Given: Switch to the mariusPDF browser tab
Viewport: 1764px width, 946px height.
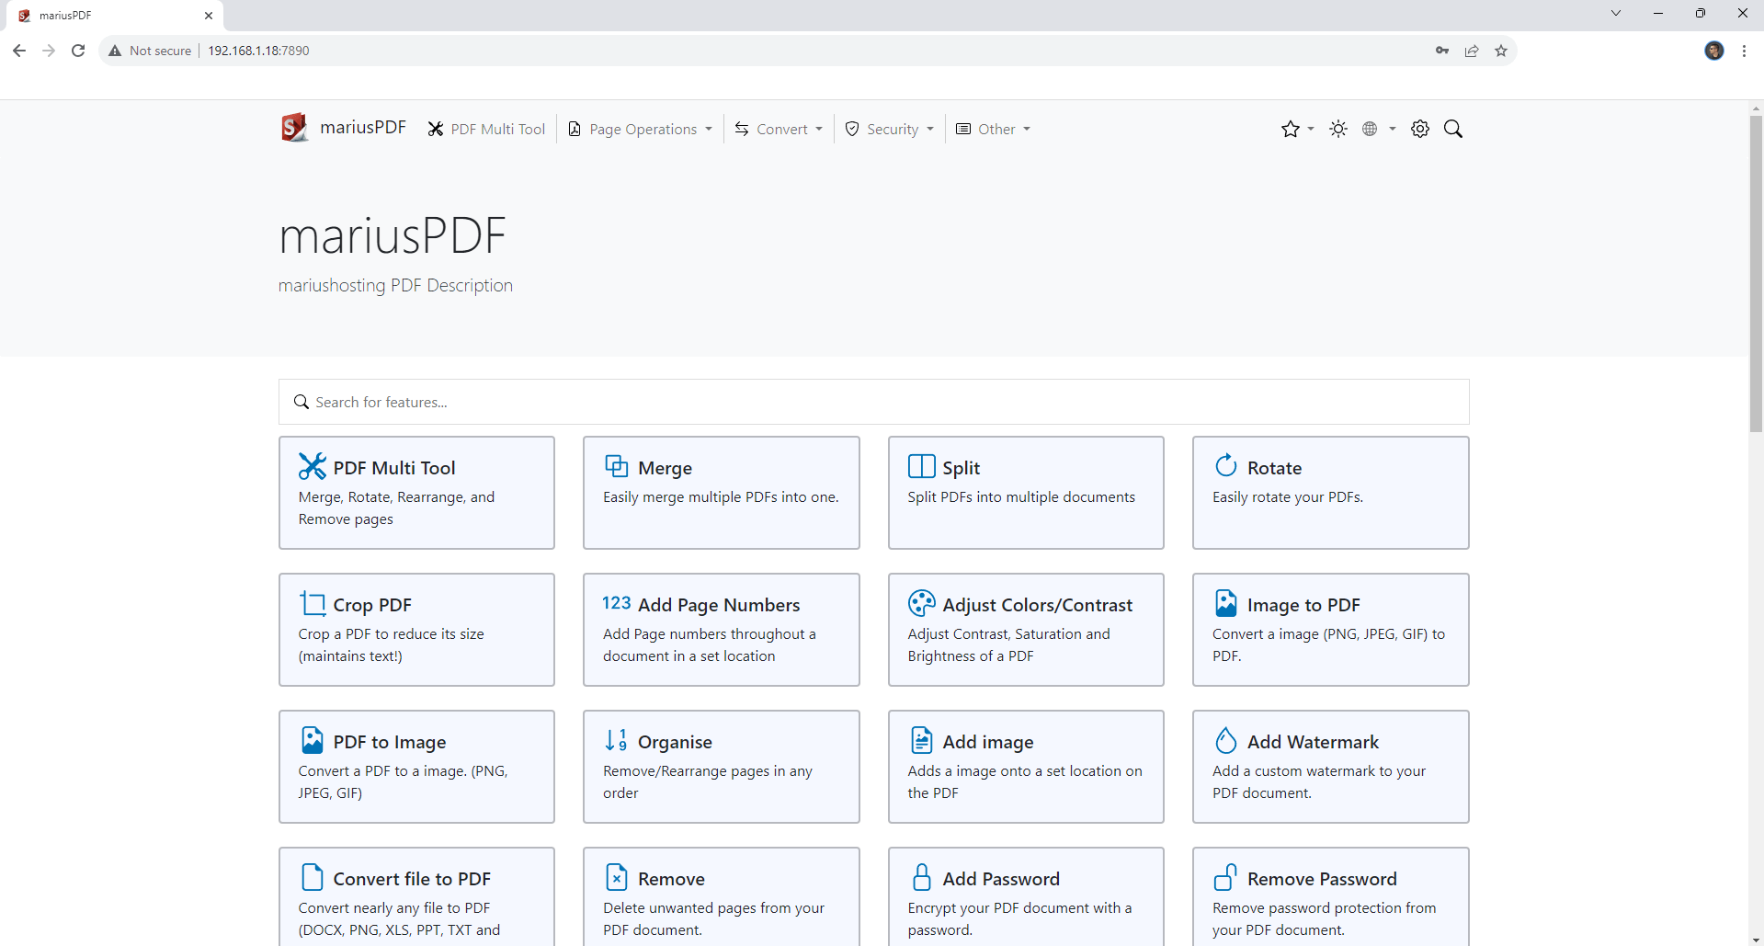Looking at the screenshot, I should (x=101, y=15).
